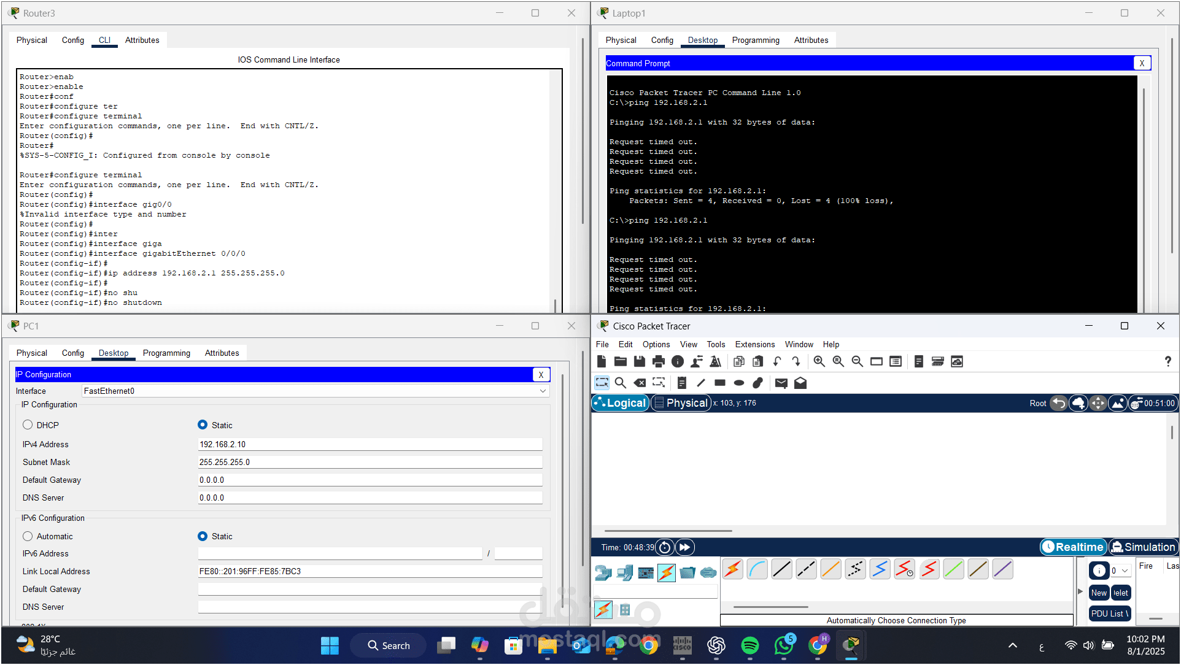
Task: Select Static radio under IPv4 IP Configuration
Action: (x=203, y=425)
